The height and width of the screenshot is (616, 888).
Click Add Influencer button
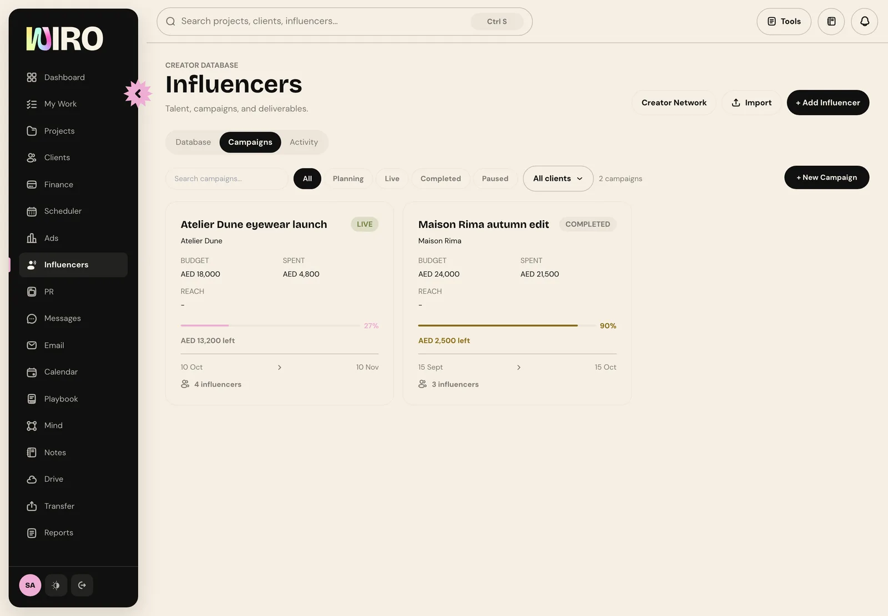[828, 103]
